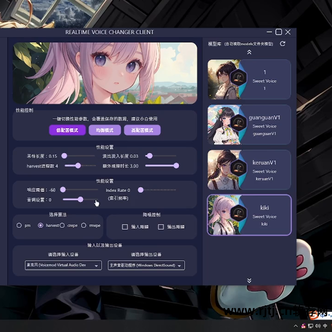The width and height of the screenshot is (332, 332).
Task: Select the harvest algorithm radio button
Action: 41,225
